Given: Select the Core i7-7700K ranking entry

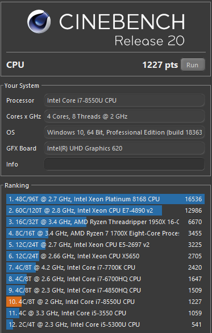Looking at the screenshot, I should [105, 267].
